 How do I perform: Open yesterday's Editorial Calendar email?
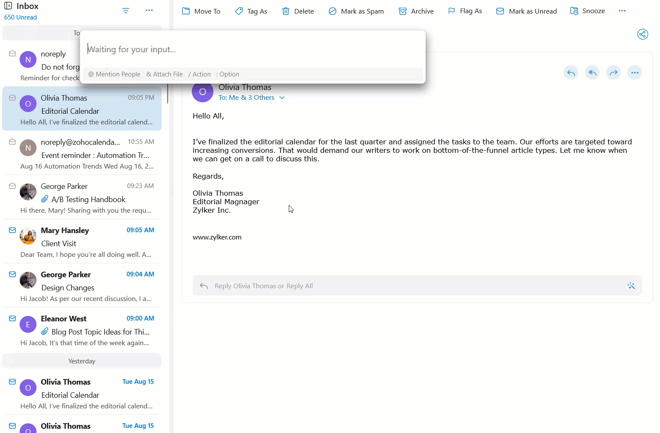82,393
